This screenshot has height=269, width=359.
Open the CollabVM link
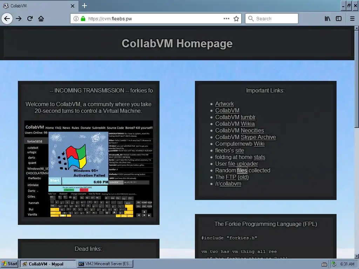(227, 110)
